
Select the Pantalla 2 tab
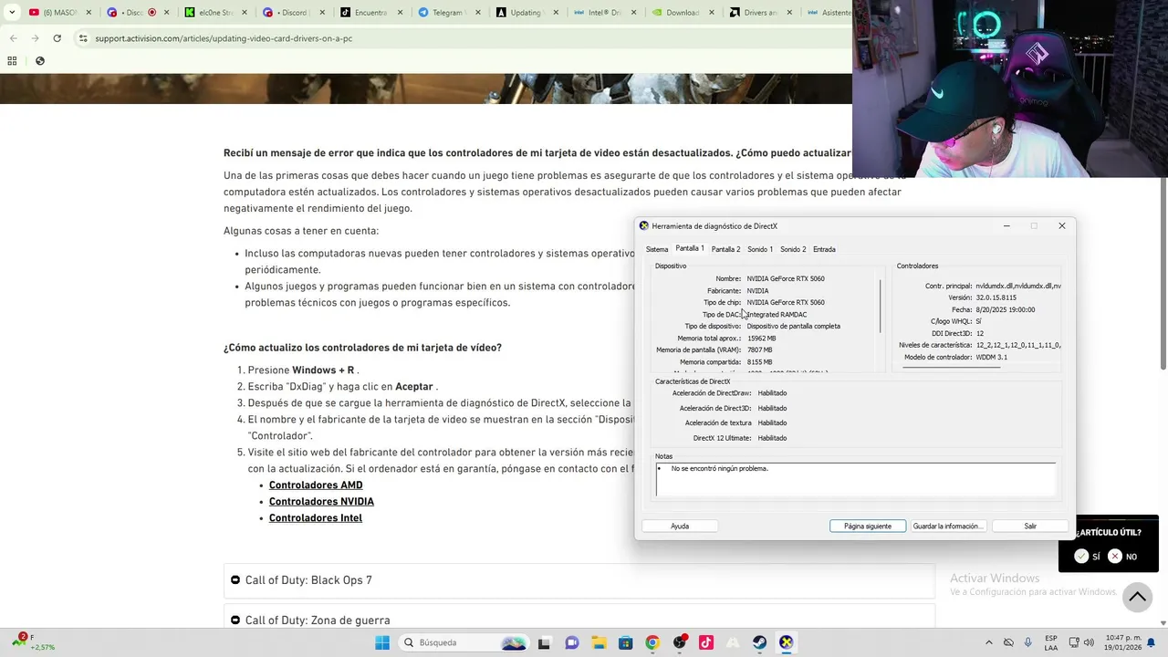coord(725,249)
